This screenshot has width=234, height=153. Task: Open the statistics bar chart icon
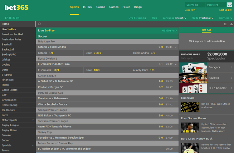(232, 24)
